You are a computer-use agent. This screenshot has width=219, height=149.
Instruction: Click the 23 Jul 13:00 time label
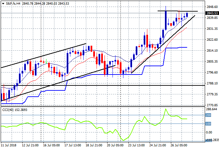(136, 145)
